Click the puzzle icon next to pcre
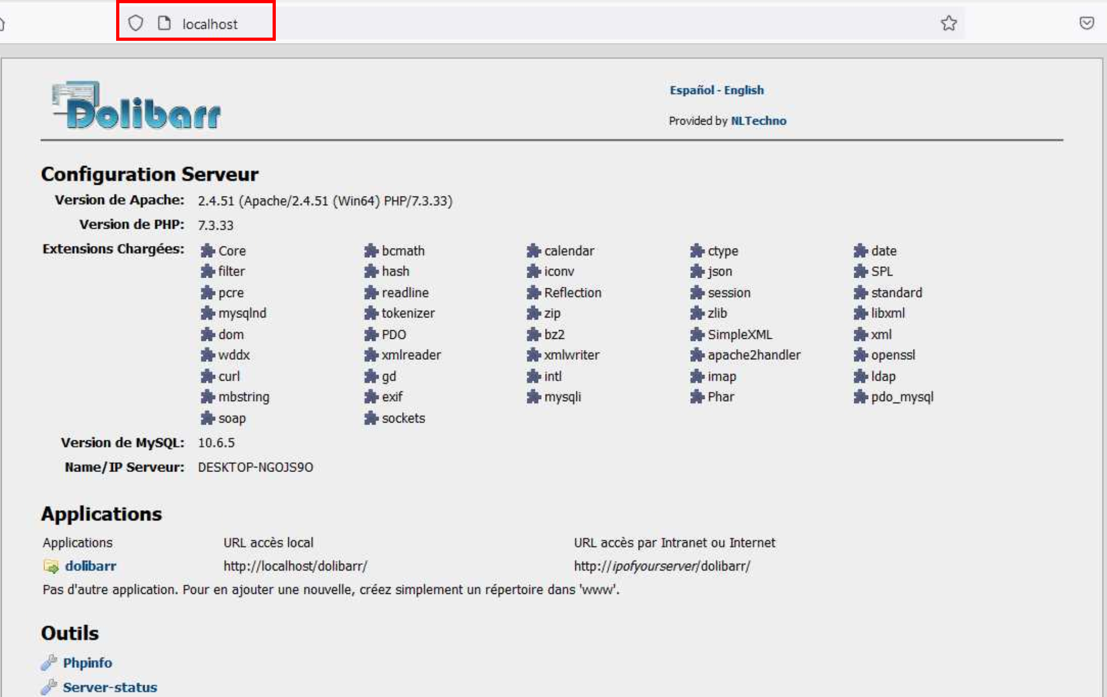 pos(208,293)
